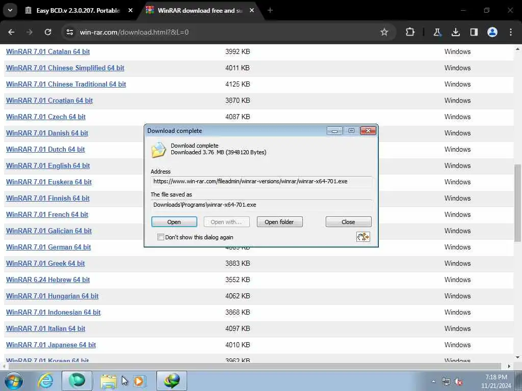Click Close button in download dialog
This screenshot has height=391, width=522.
coord(348,222)
